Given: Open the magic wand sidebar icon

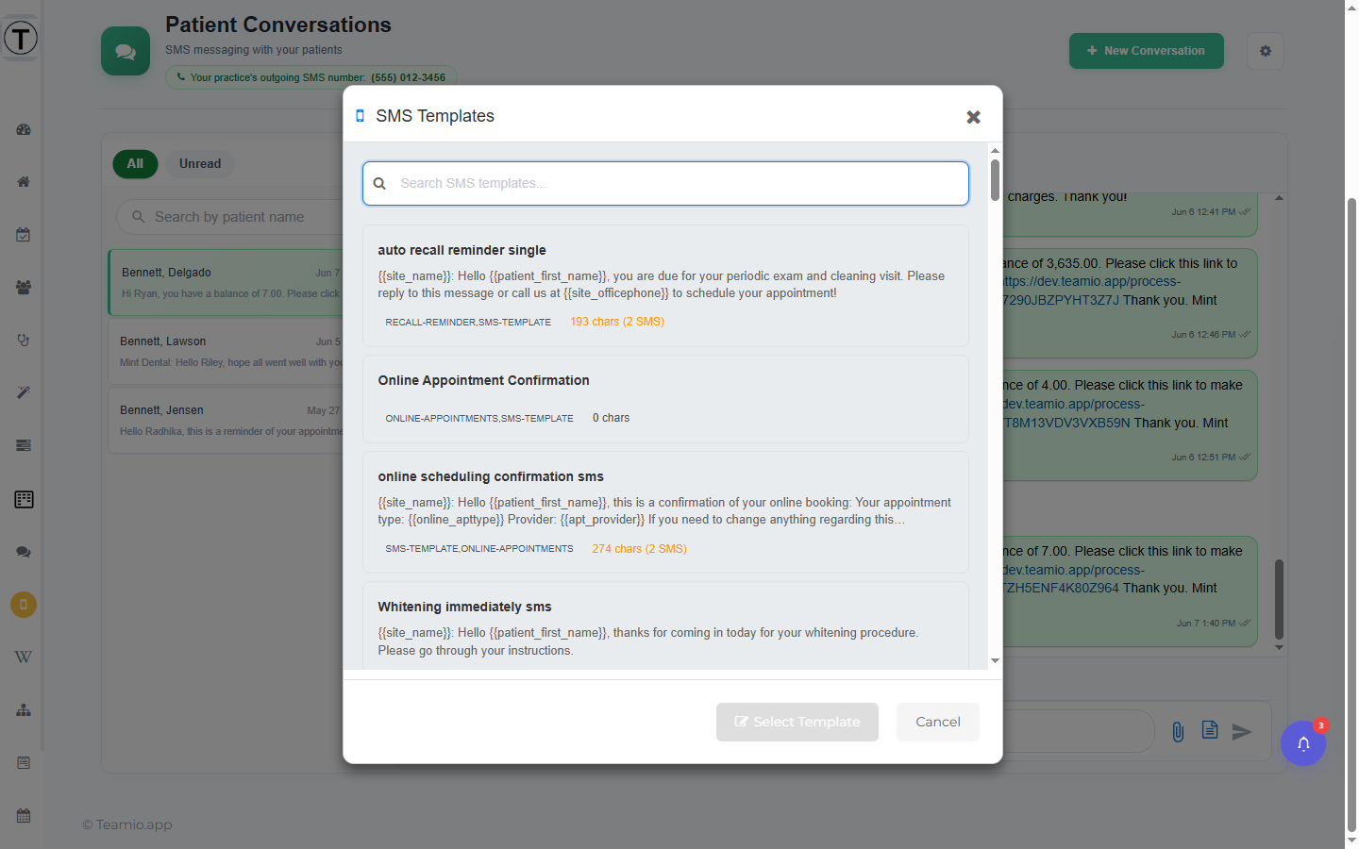Looking at the screenshot, I should 24,392.
